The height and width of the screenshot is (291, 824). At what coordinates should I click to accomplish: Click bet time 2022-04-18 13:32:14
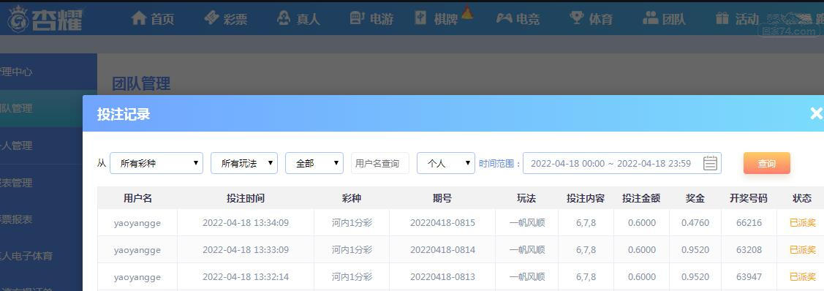[246, 277]
